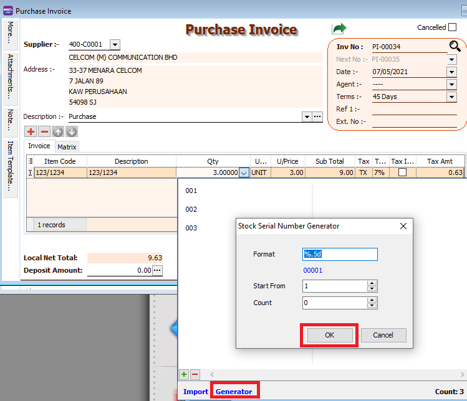The width and height of the screenshot is (467, 401).
Task: Open the Date picker dropdown
Action: click(x=451, y=72)
